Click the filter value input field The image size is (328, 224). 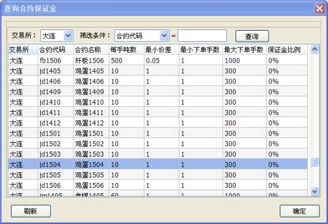202,36
